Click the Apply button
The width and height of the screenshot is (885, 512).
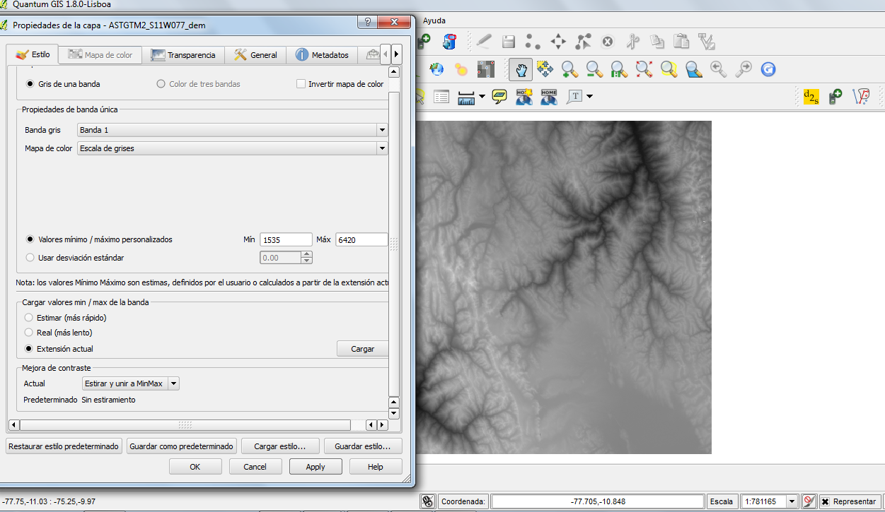pos(316,467)
